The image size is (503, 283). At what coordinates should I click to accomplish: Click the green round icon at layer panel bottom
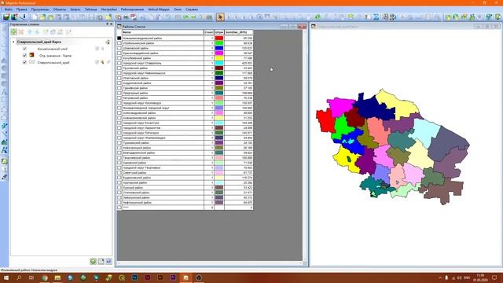(x=93, y=261)
